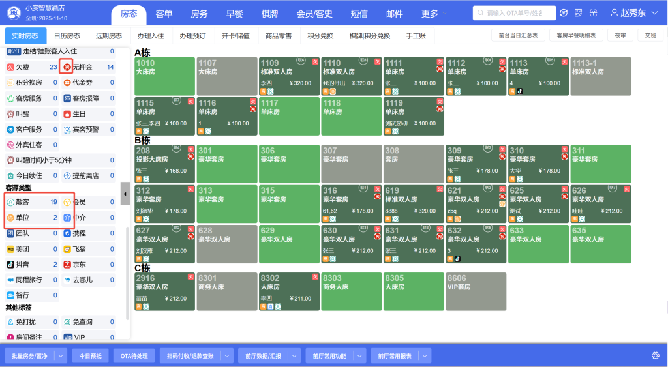
Task: Click the 同程旅行 logo icon
Action: tap(10, 280)
